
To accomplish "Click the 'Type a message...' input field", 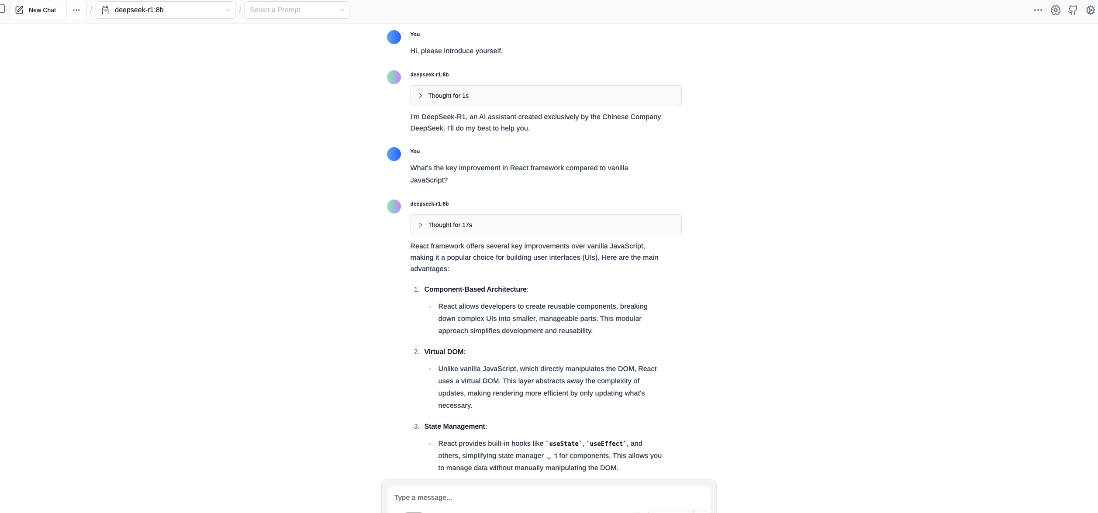I will coord(548,497).
